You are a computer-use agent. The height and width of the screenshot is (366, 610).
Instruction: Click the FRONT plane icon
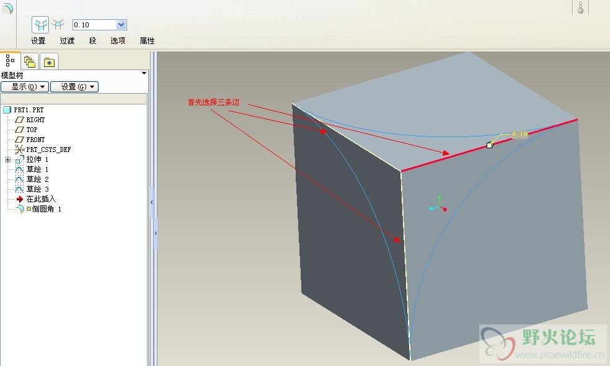(19, 140)
